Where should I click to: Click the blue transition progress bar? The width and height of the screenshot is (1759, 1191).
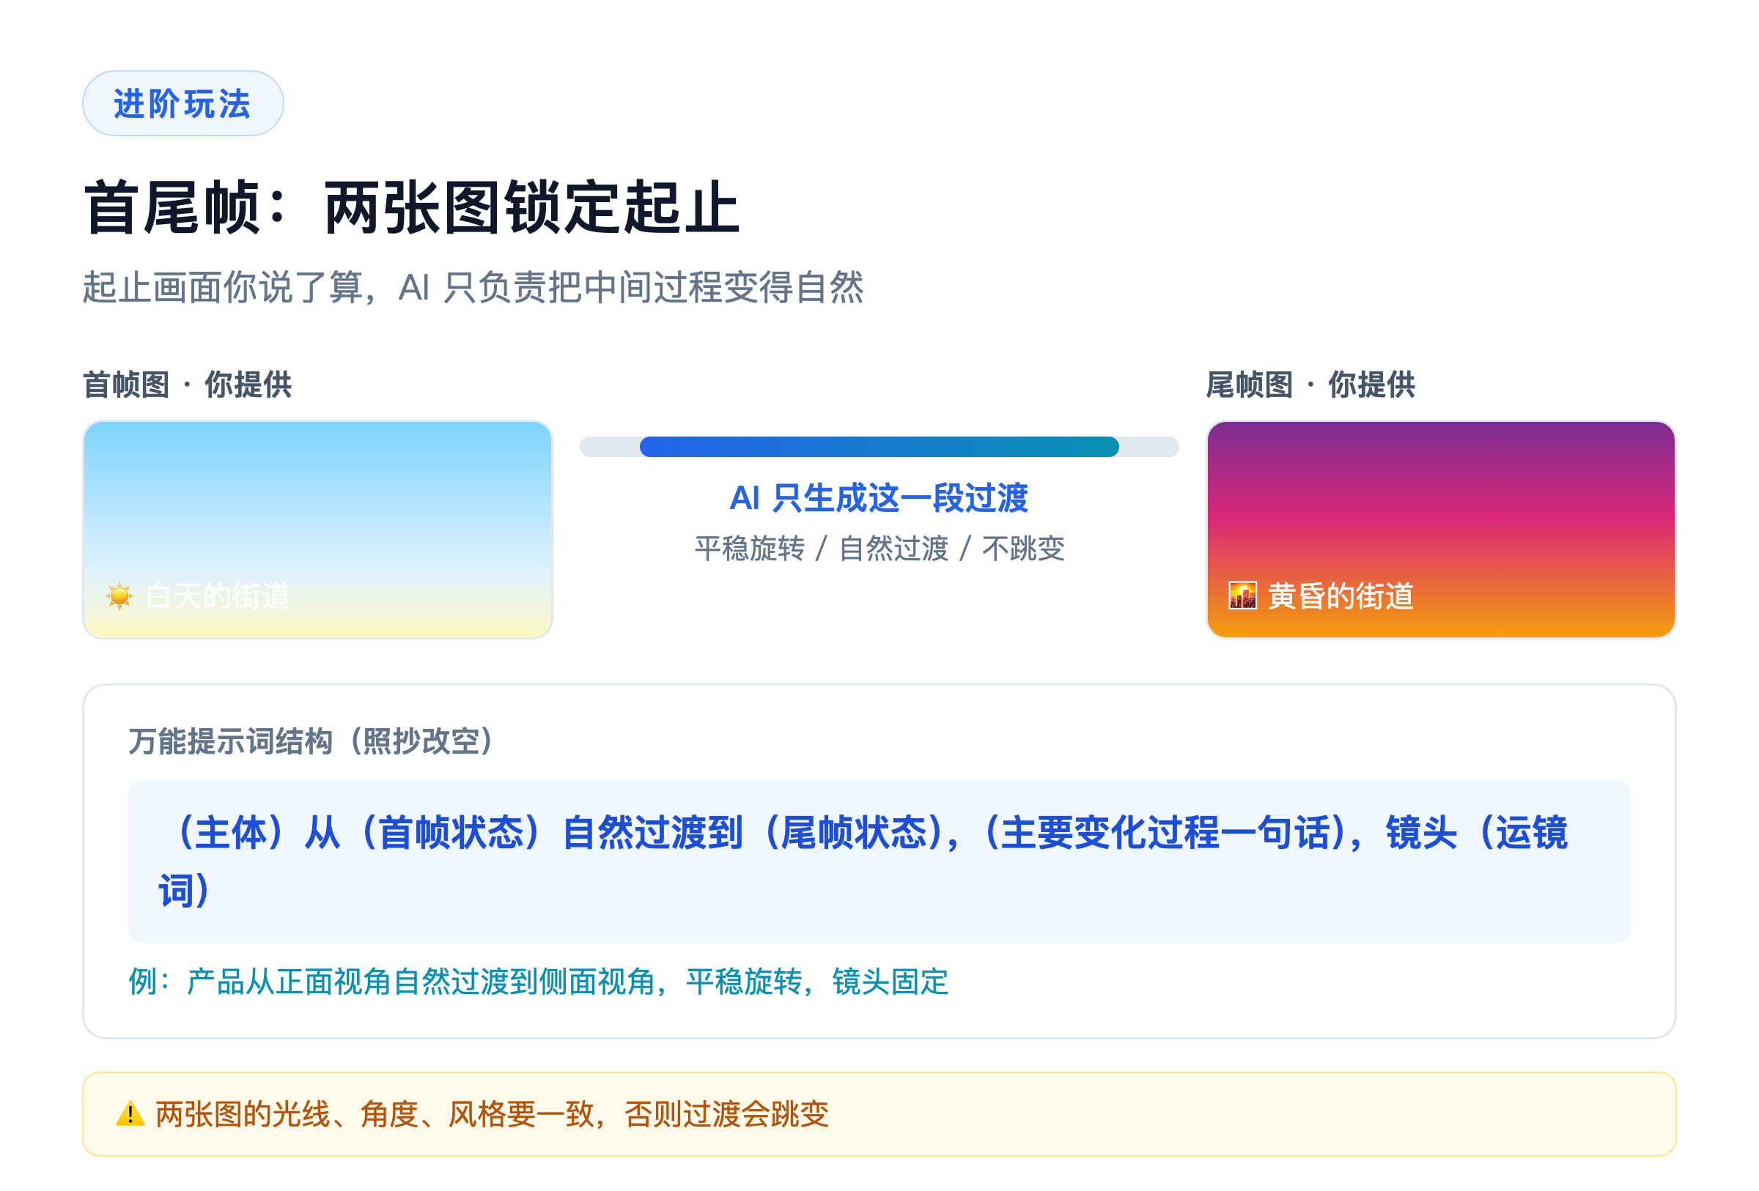[x=879, y=446]
